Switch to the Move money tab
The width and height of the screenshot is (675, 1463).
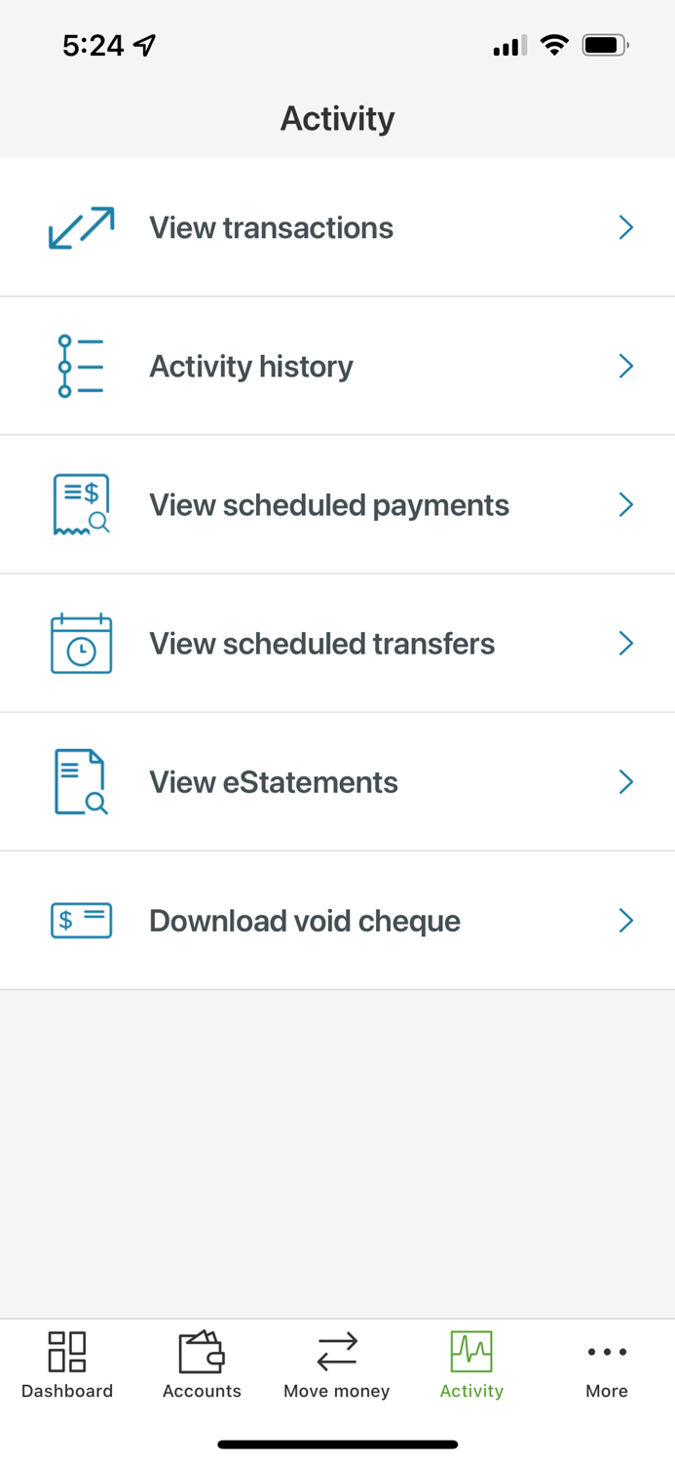click(x=337, y=1365)
